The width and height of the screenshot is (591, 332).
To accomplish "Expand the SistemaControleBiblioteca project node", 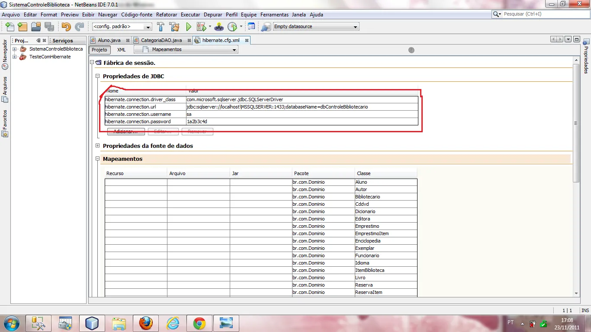I will 14,49.
